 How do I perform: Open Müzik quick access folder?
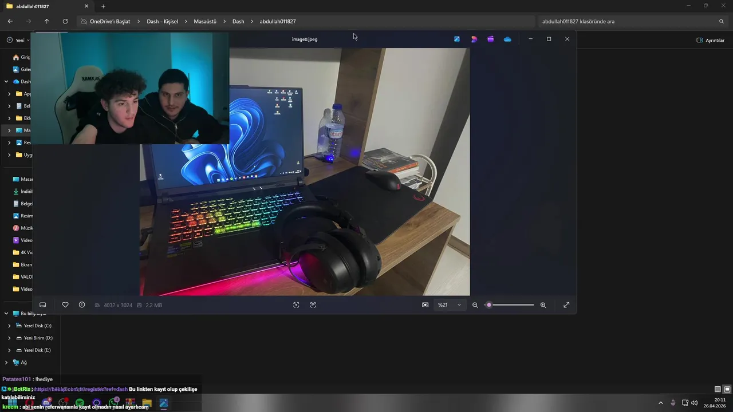(22, 228)
